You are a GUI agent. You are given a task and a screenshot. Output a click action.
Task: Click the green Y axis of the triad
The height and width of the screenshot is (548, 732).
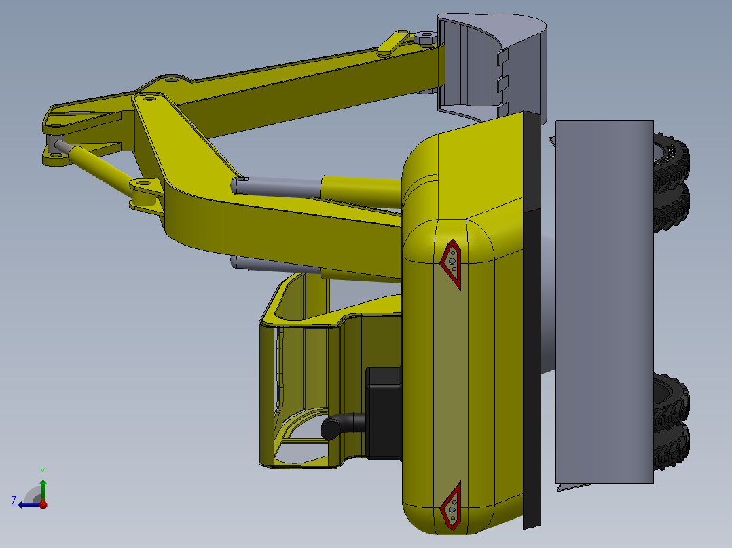coord(43,490)
